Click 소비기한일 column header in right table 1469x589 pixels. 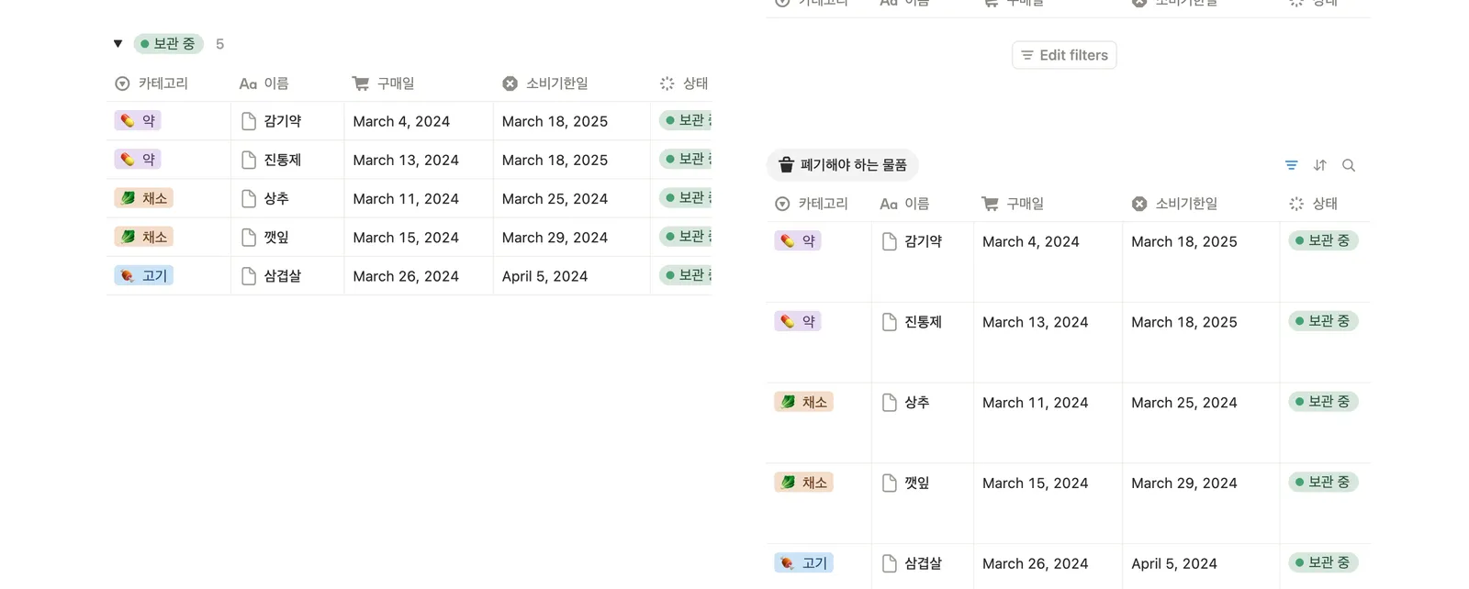(x=1174, y=204)
